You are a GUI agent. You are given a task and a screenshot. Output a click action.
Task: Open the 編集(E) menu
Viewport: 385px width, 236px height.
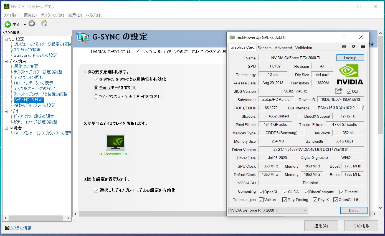(30, 15)
